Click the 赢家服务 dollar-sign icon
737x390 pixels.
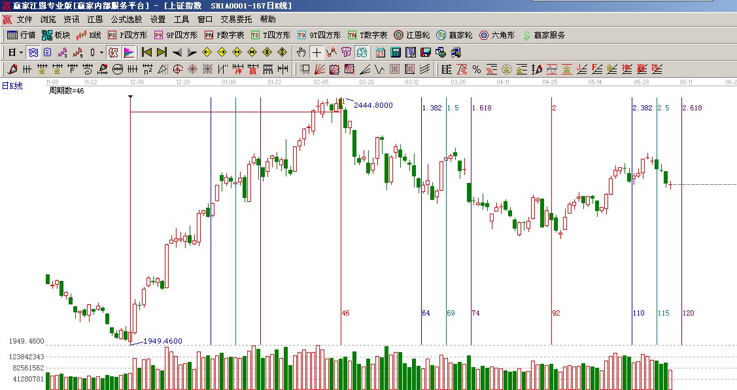[526, 35]
